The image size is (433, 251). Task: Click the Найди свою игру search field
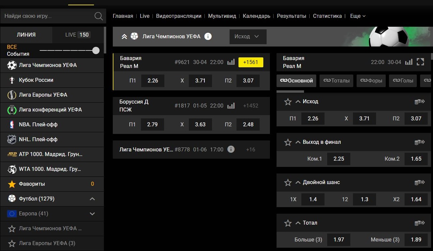pyautogui.click(x=48, y=16)
